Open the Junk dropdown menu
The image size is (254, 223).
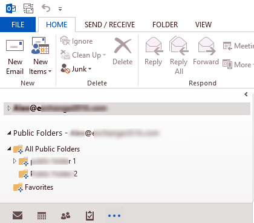click(76, 69)
